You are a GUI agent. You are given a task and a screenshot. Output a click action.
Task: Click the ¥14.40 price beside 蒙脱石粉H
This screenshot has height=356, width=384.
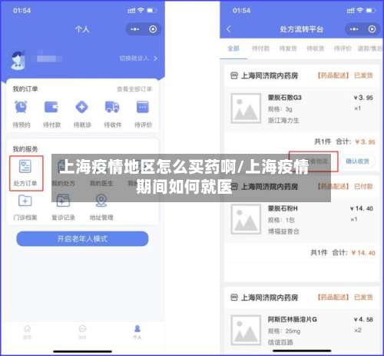click(x=362, y=208)
